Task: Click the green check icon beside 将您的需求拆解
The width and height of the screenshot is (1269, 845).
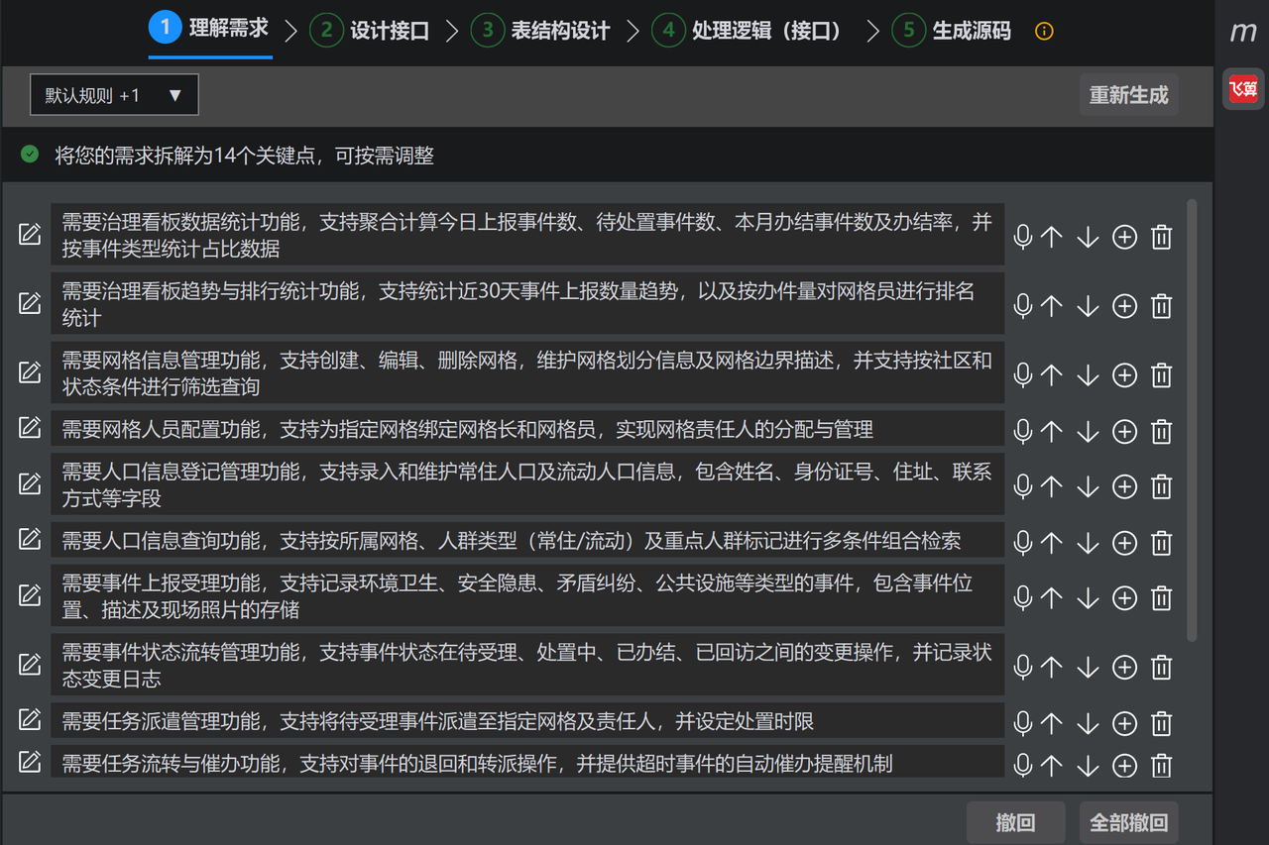Action: pyautogui.click(x=30, y=155)
